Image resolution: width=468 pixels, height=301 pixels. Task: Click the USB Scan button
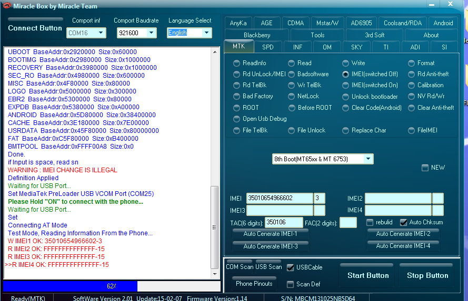[268, 267]
